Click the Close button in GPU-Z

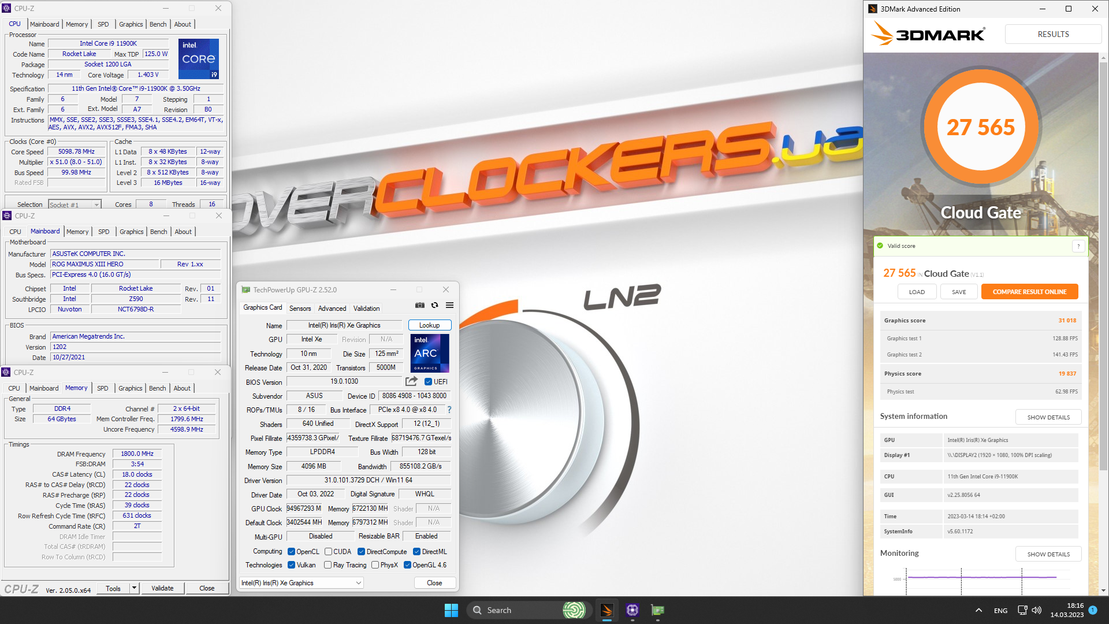pos(434,583)
